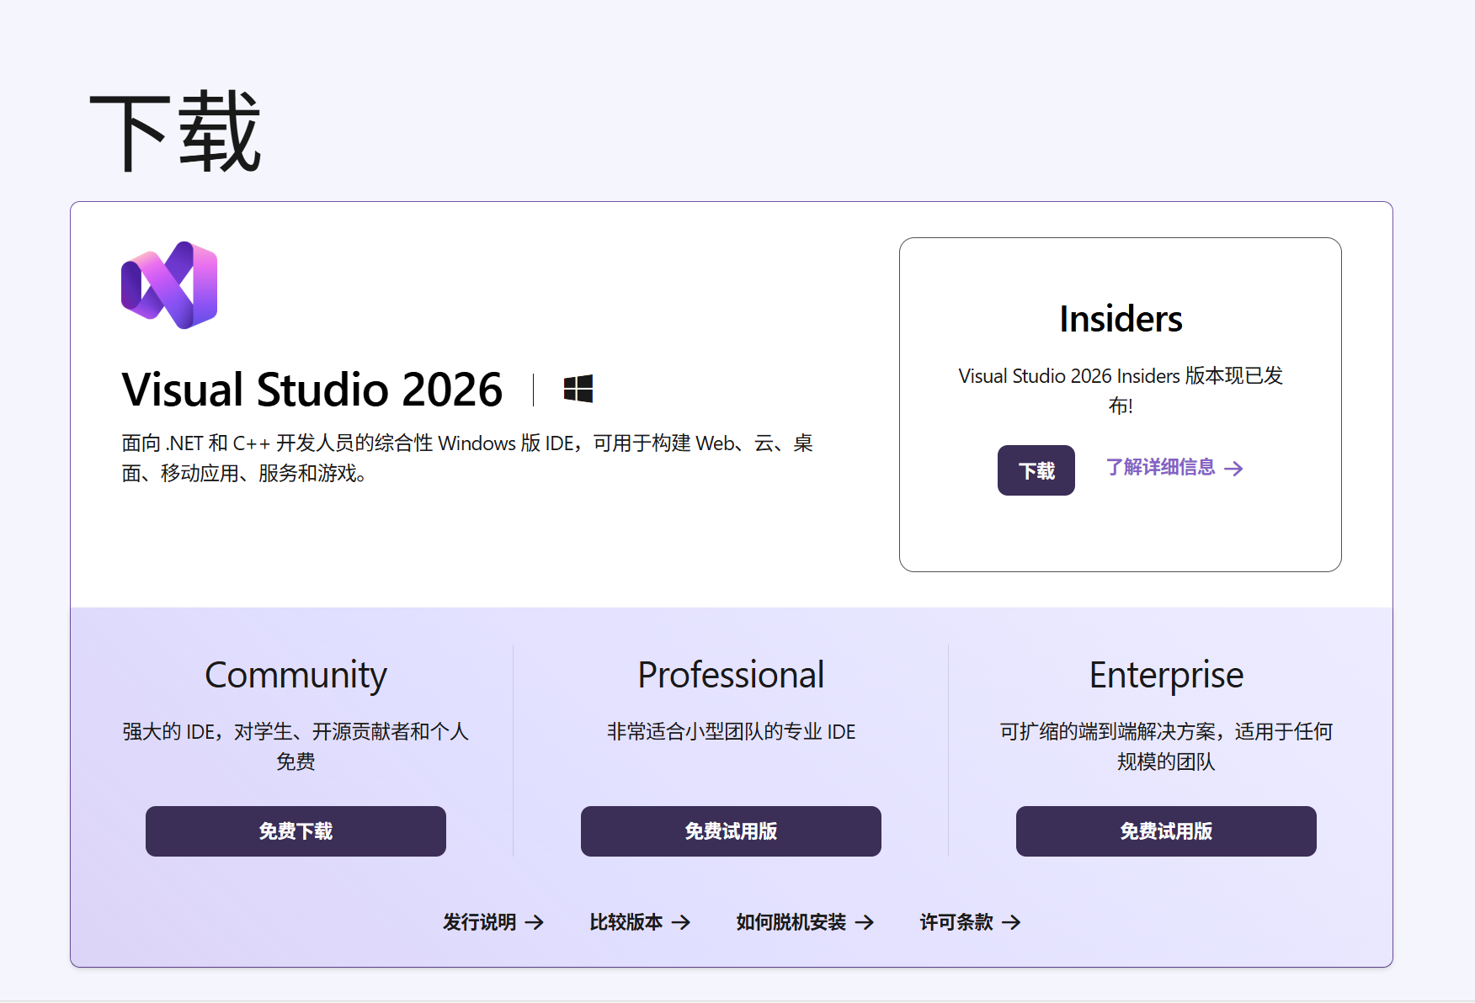1475x1003 pixels.
Task: Click the arrow next to 了解详细信息
Action: tap(1235, 469)
